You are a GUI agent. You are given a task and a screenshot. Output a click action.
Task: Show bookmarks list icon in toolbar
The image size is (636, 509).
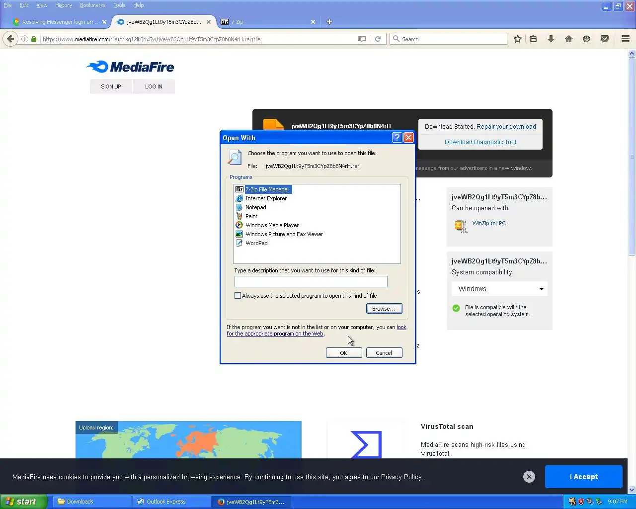click(x=533, y=39)
